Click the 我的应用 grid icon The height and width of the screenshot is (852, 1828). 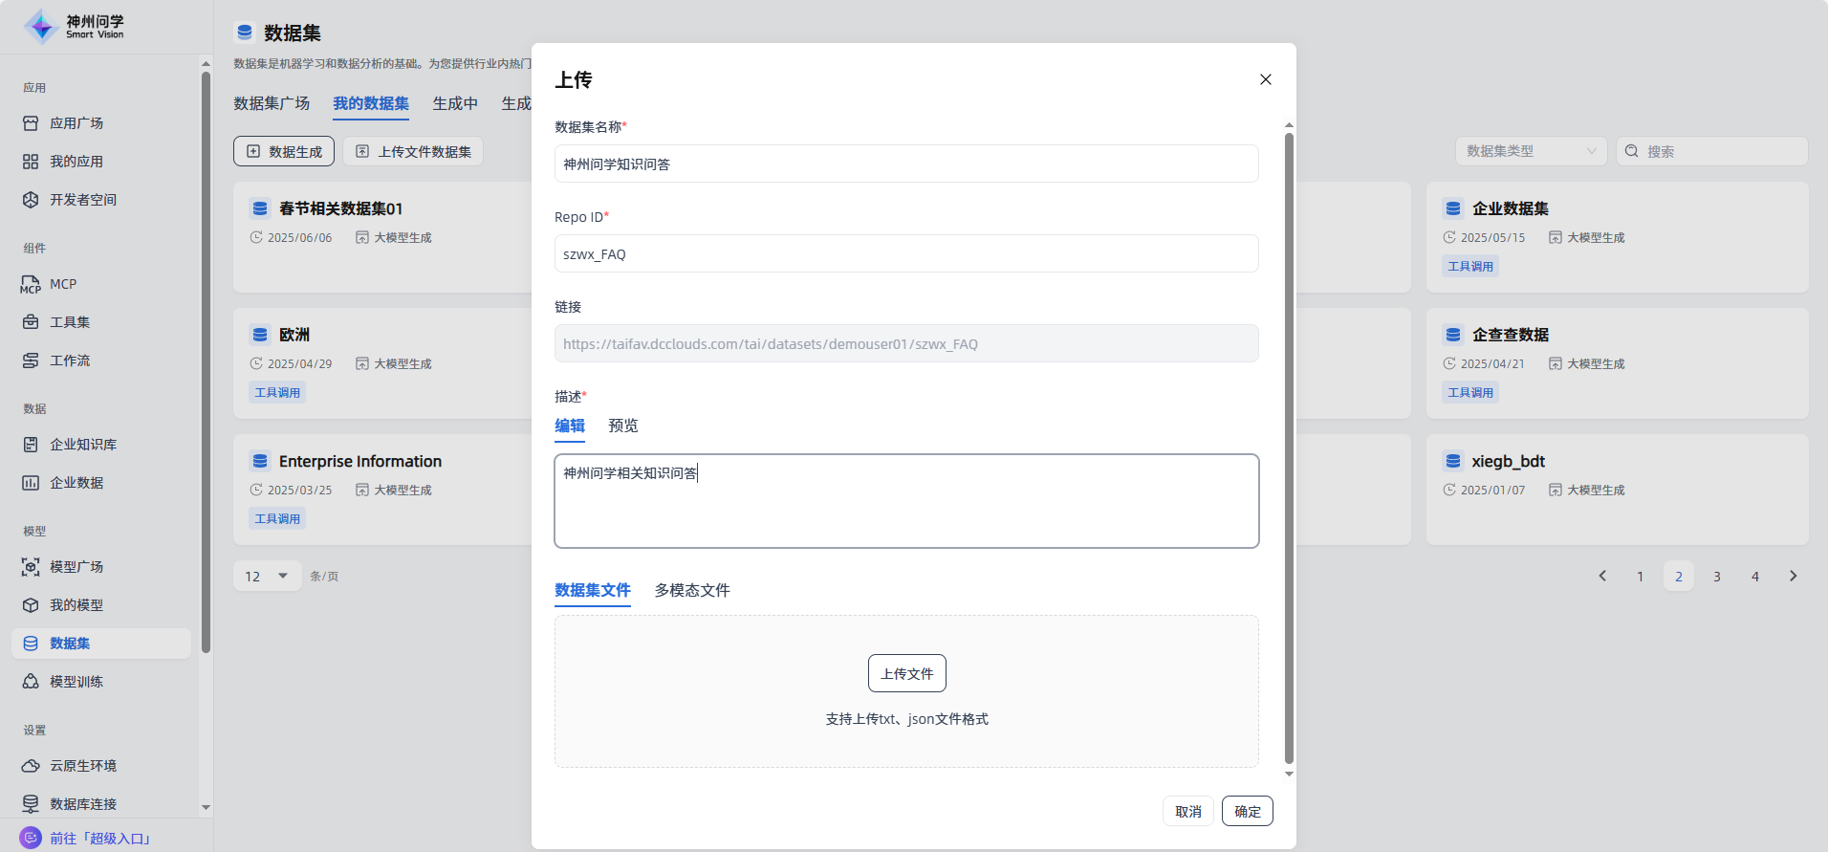tap(31, 162)
